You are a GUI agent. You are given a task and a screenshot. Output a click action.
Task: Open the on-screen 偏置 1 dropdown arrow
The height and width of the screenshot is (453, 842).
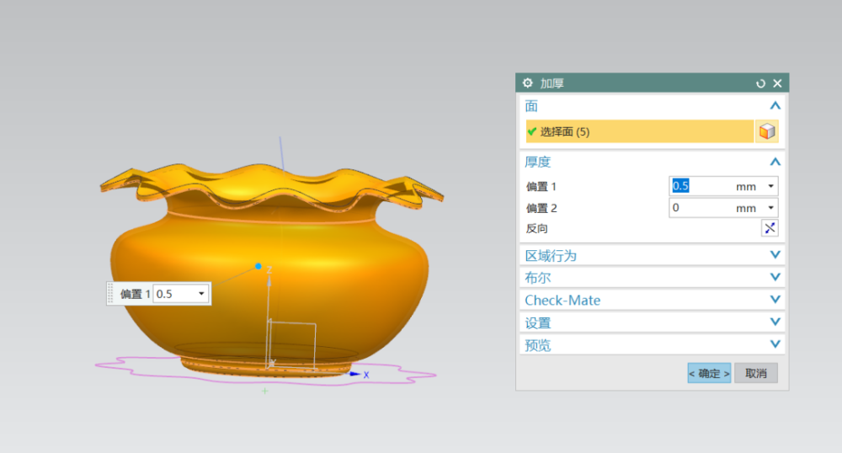201,294
